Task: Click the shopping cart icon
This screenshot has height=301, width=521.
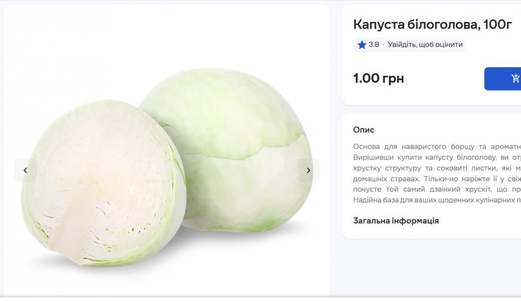Action: tap(515, 79)
